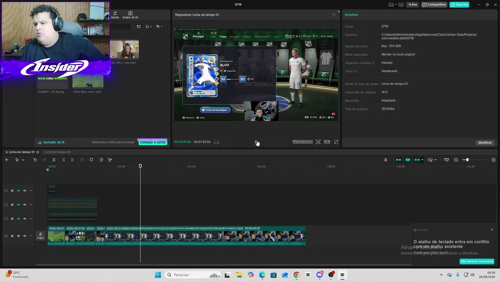Delete right of playhead trim tool
This screenshot has width=500, height=281.
73,160
